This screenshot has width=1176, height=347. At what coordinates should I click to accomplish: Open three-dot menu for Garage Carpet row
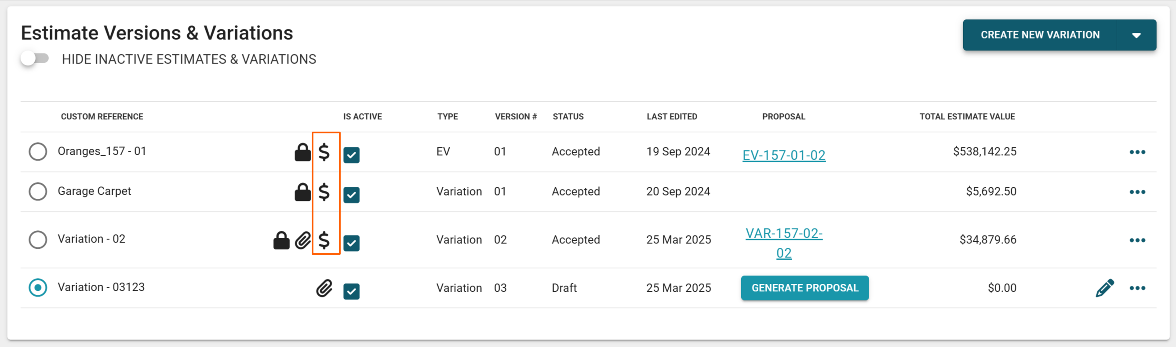pos(1137,192)
